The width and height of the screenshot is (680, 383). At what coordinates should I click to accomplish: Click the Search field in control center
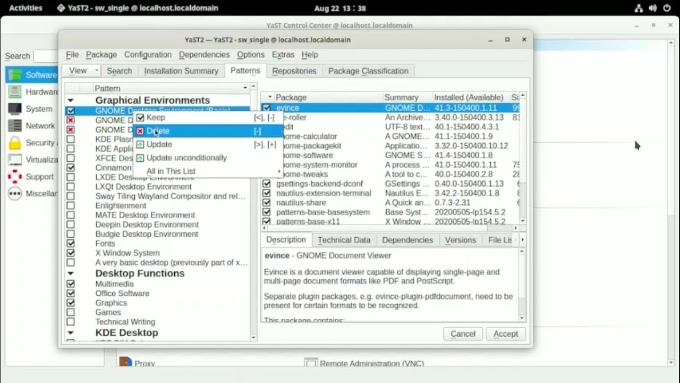coord(45,56)
